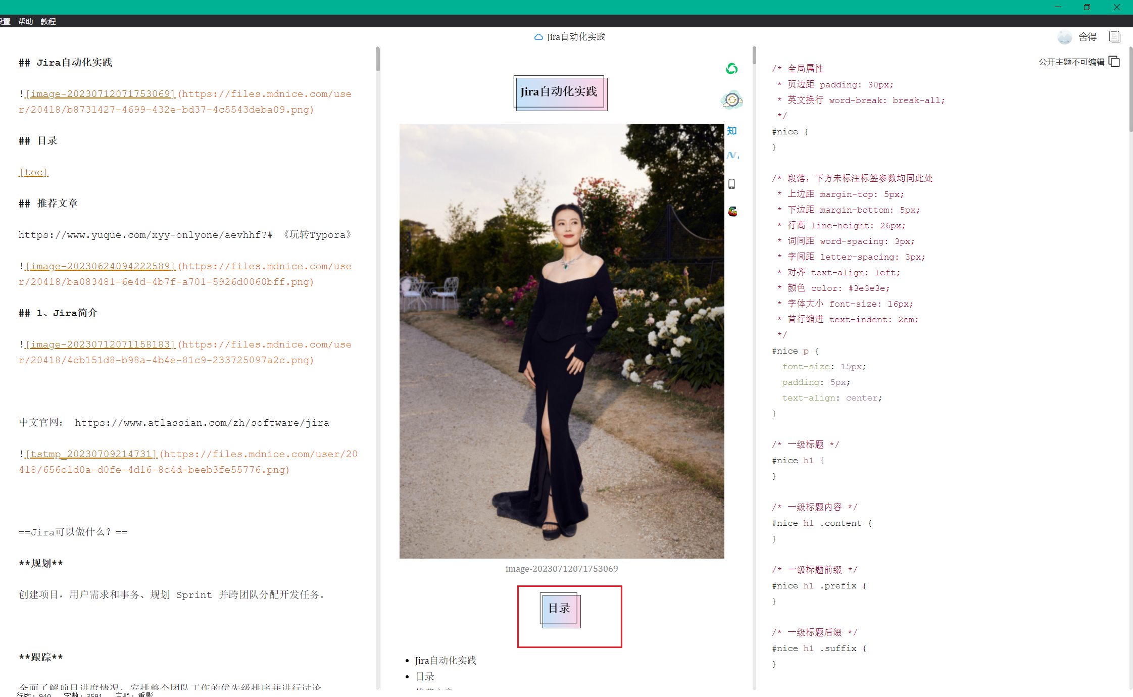1133x697 pixels.
Task: Click the text-align: center CSS line
Action: 832,398
